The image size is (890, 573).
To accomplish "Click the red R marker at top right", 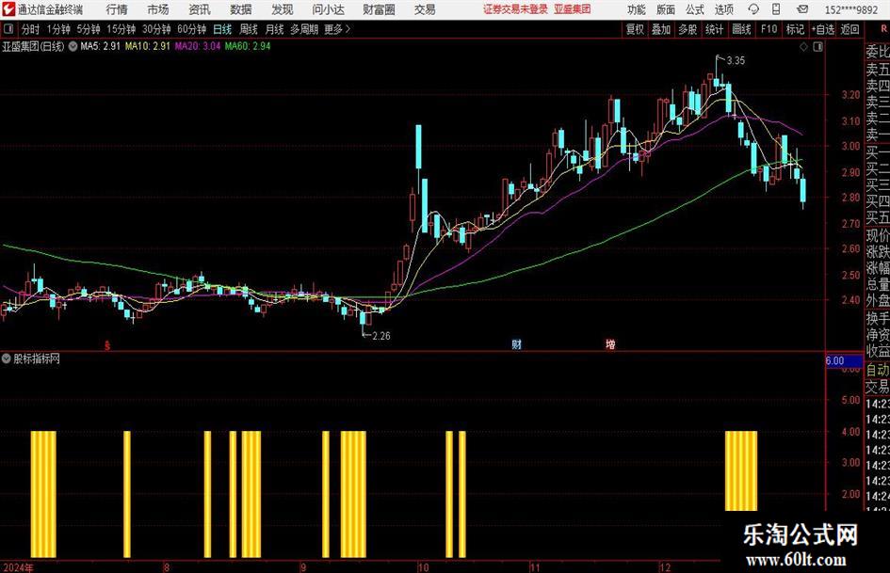I will 883,29.
